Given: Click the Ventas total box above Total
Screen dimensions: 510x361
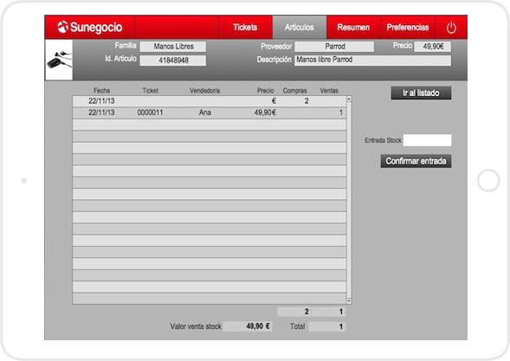Looking at the screenshot, I should [x=329, y=312].
